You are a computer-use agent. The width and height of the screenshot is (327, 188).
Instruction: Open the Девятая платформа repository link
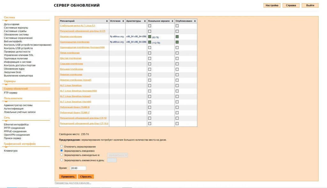coord(71,74)
